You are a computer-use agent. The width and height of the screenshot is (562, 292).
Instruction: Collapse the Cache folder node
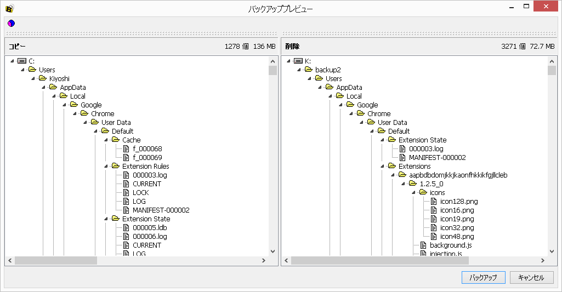click(106, 140)
